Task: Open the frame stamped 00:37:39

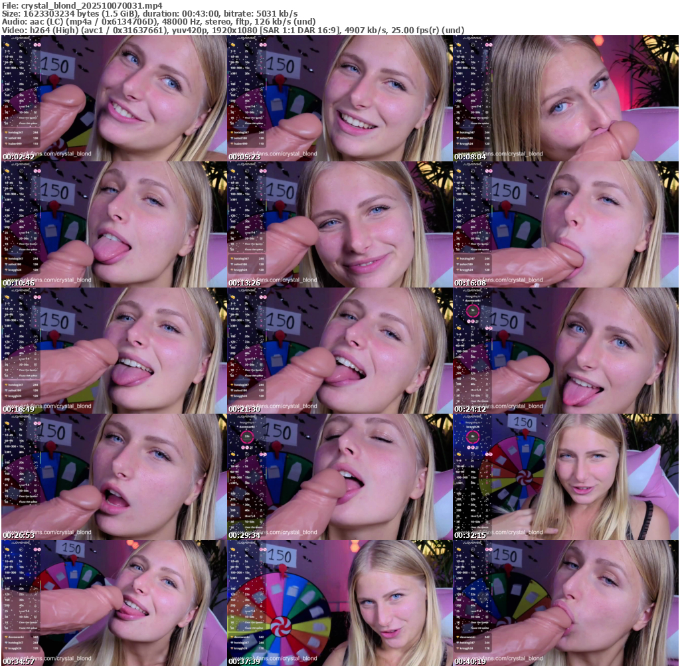Action: pyautogui.click(x=340, y=603)
